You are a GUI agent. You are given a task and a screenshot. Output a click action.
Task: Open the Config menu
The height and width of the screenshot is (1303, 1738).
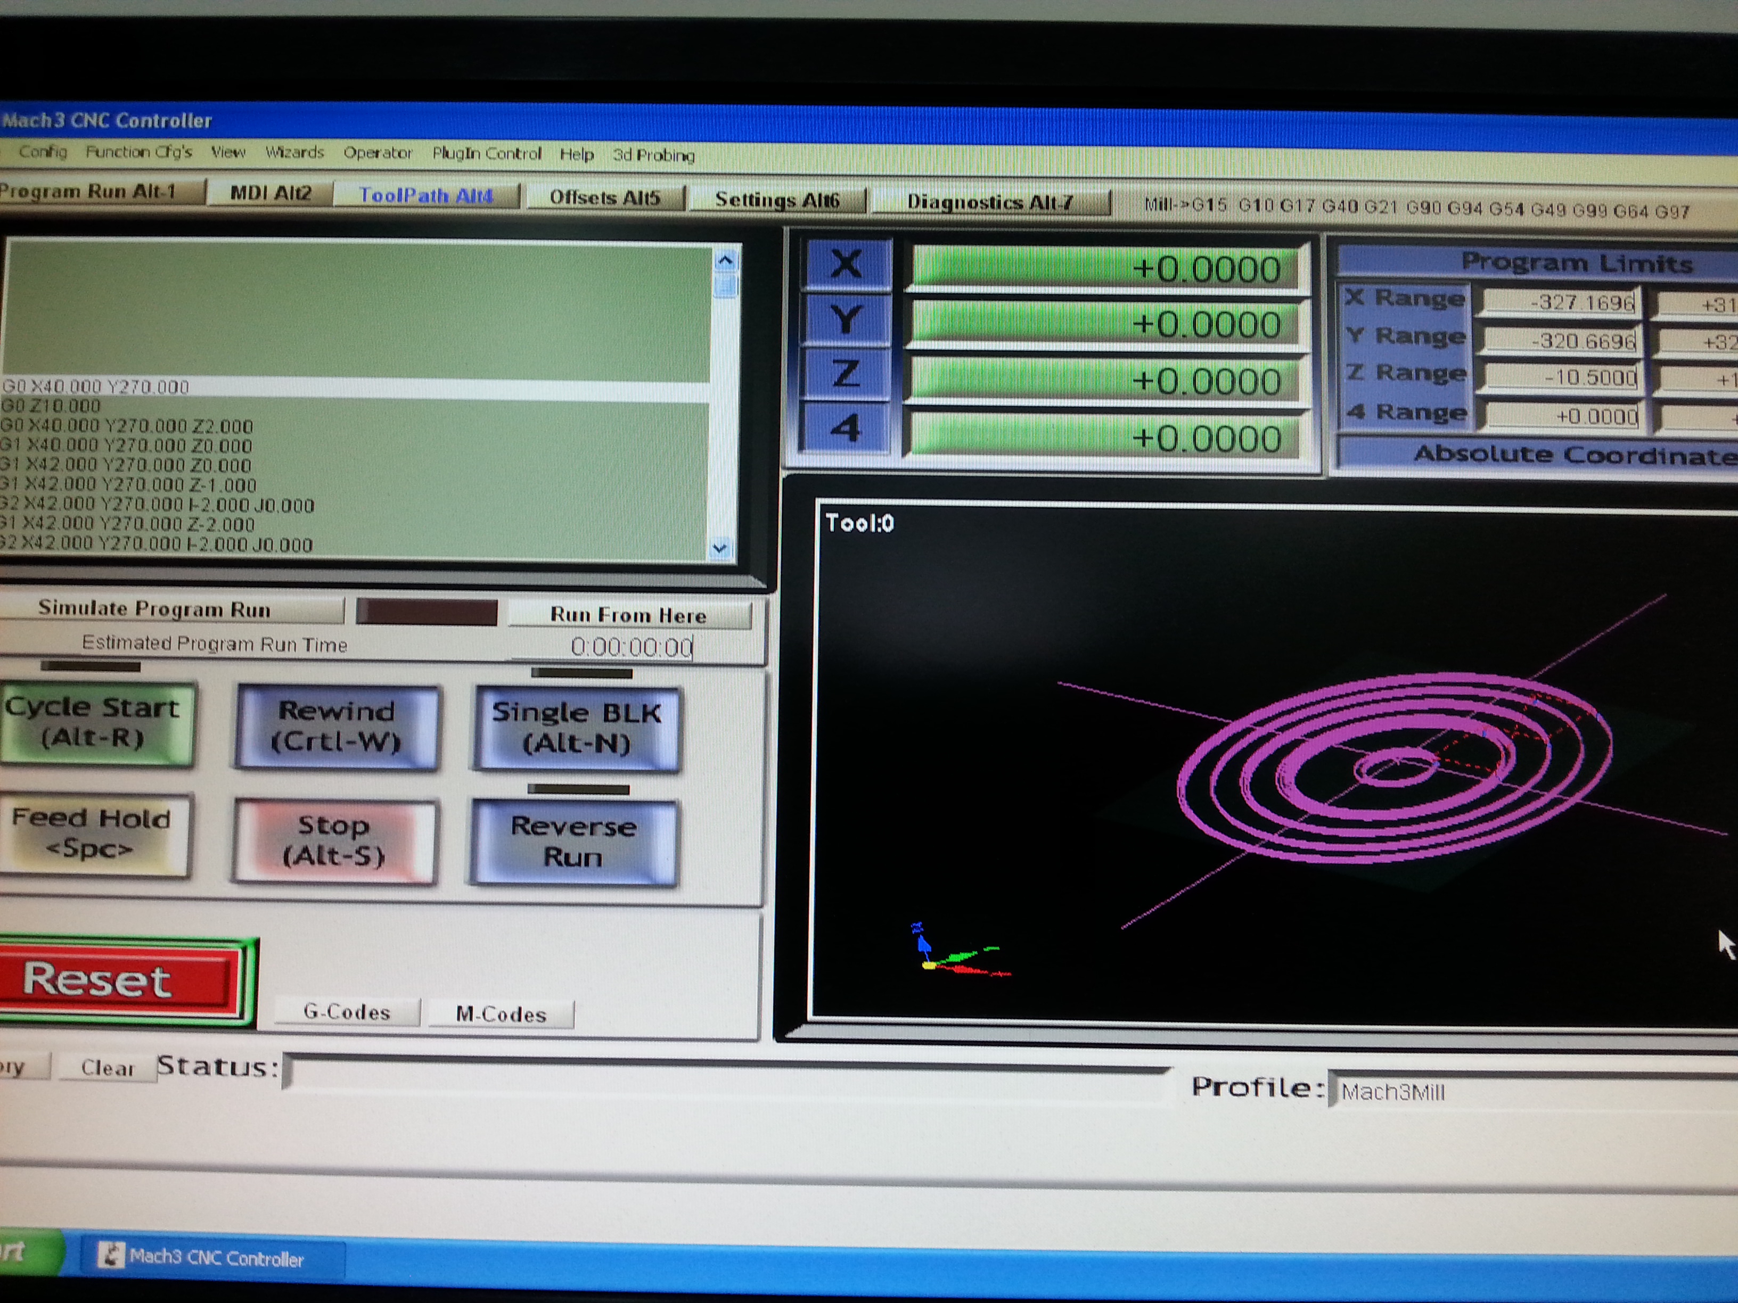pos(43,151)
